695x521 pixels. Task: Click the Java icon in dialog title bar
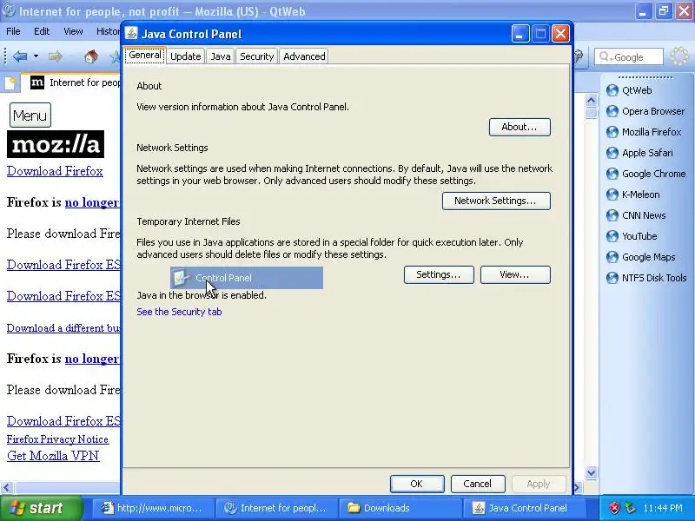pos(131,34)
